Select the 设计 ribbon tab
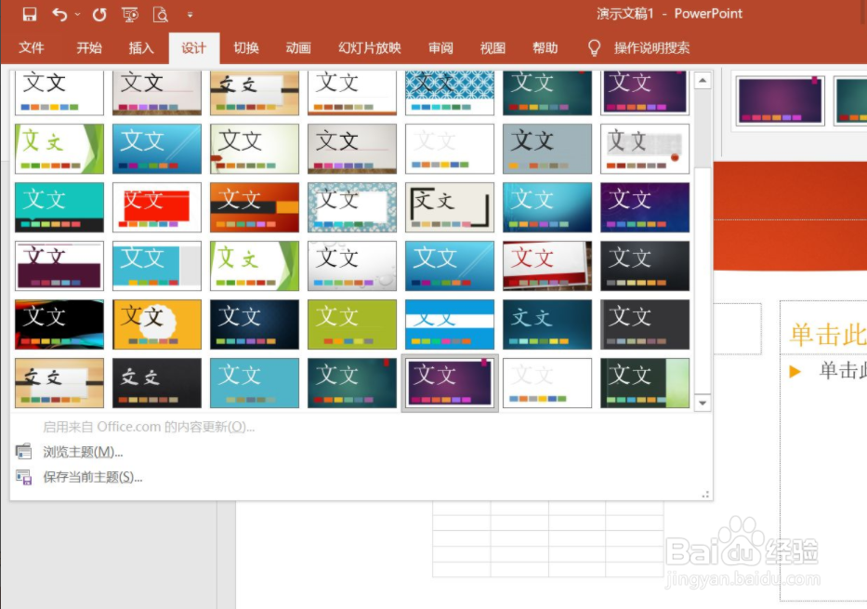 point(193,48)
